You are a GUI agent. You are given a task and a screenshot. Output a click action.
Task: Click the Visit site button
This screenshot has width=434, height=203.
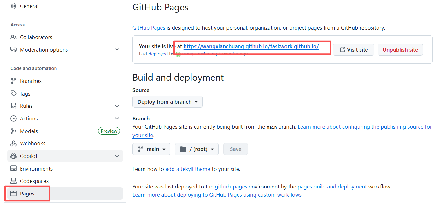click(x=354, y=50)
